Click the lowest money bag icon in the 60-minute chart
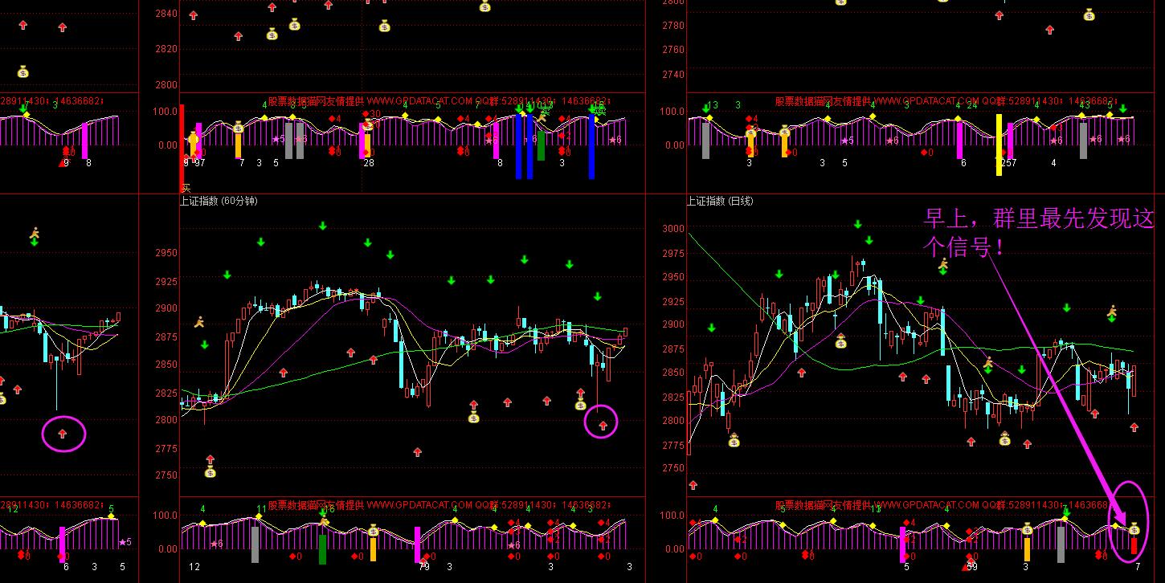The width and height of the screenshot is (1165, 583). pos(210,471)
